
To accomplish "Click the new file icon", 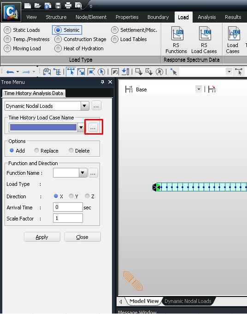I will 28,6.
